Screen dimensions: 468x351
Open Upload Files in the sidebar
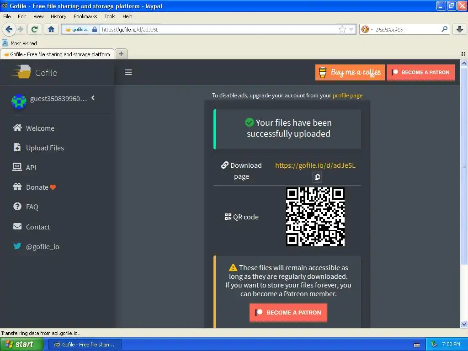(38, 148)
